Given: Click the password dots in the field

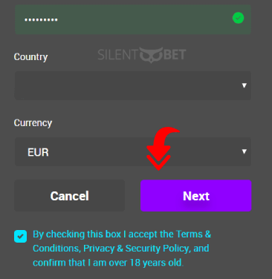Looking at the screenshot, I should [x=41, y=19].
